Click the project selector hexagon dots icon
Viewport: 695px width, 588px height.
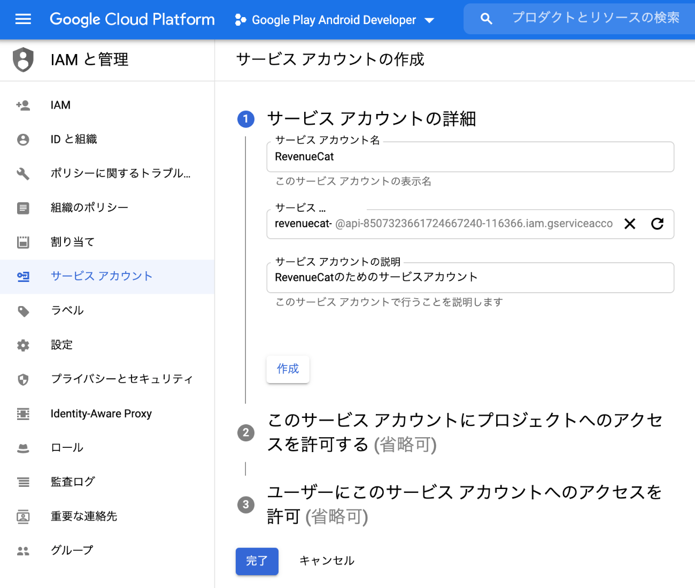tap(241, 20)
